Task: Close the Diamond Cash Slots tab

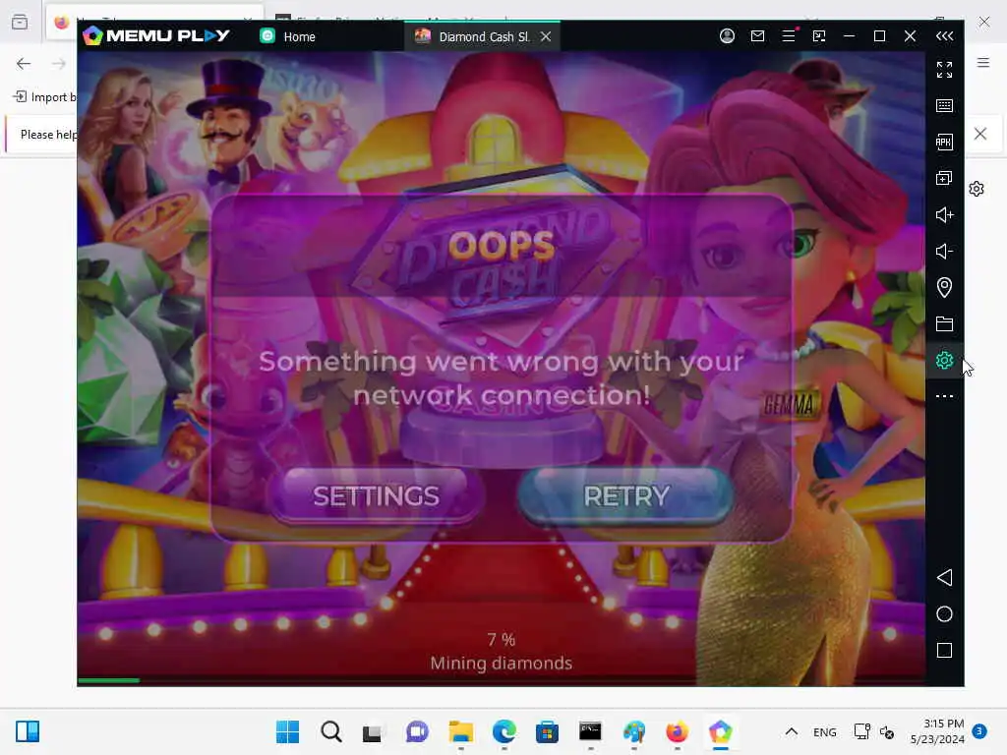Action: tap(546, 36)
